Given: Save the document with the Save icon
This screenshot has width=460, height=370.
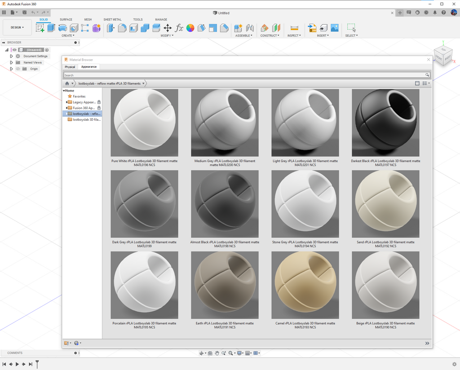Looking at the screenshot, I should point(24,12).
